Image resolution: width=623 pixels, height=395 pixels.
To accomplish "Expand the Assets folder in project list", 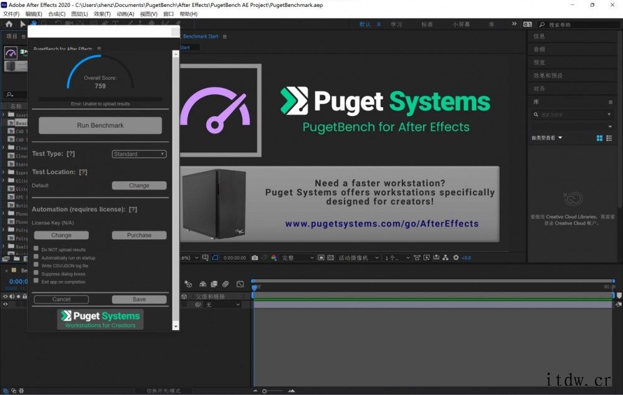I will click(3, 115).
